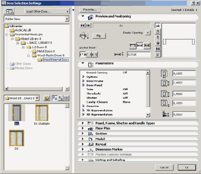Switch to small icons view
The width and height of the screenshot is (201, 174).
[x=60, y=98]
